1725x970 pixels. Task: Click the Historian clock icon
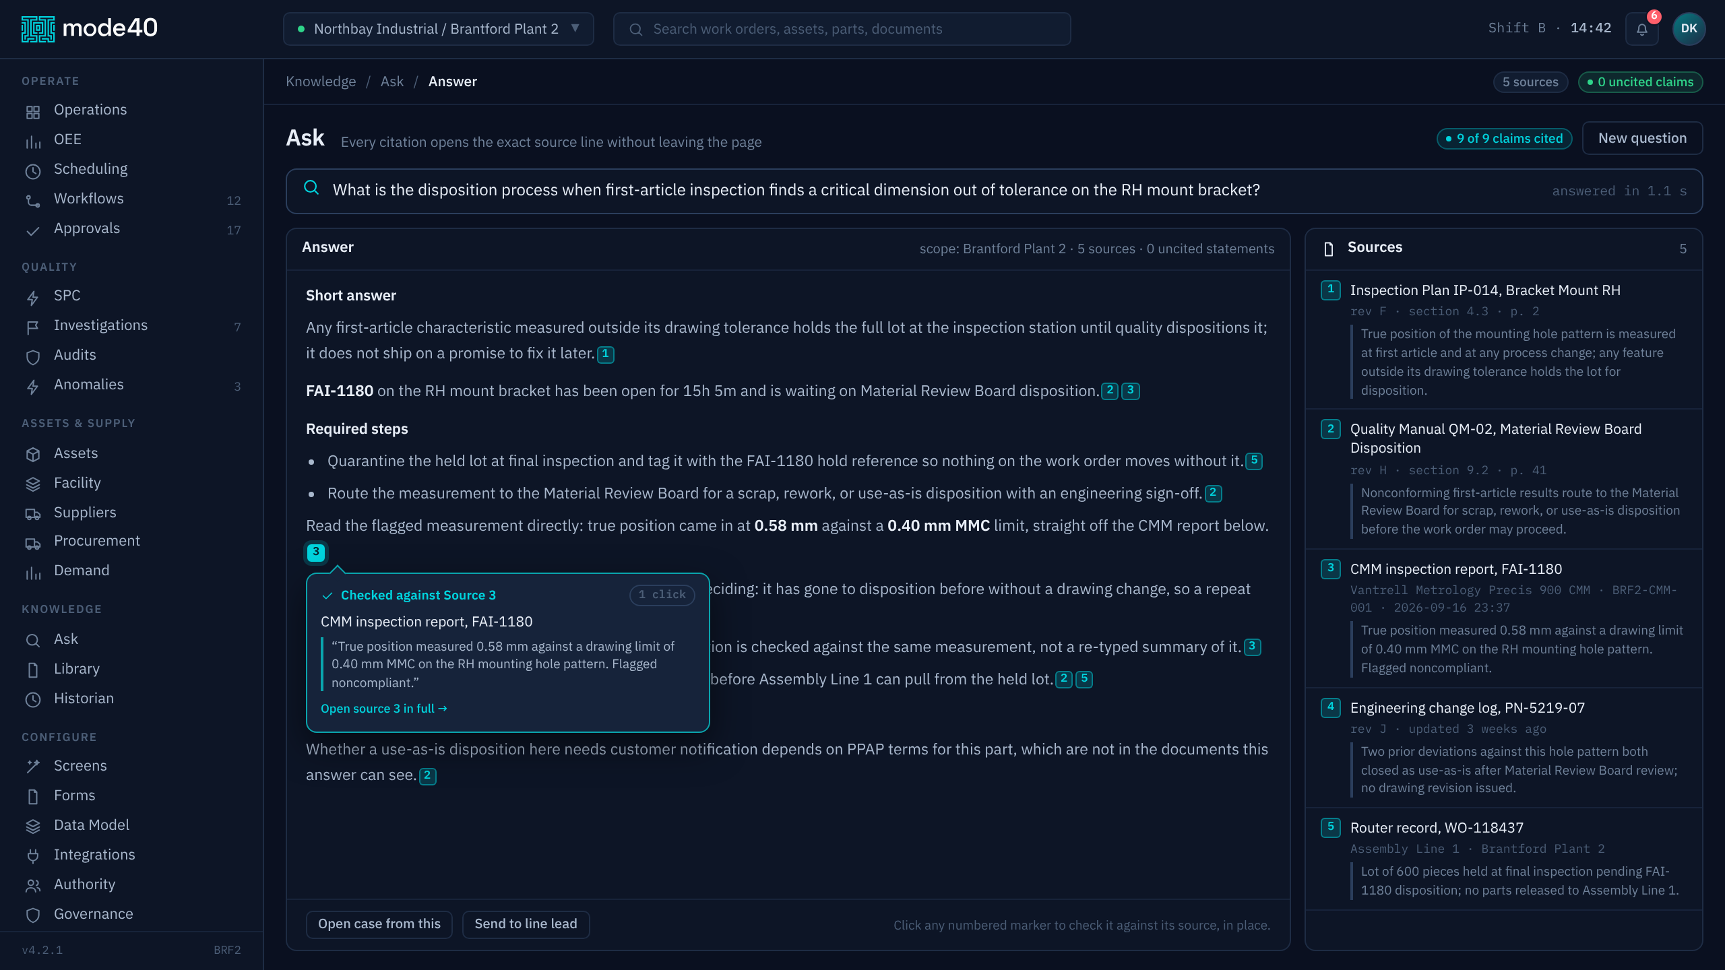(x=32, y=700)
